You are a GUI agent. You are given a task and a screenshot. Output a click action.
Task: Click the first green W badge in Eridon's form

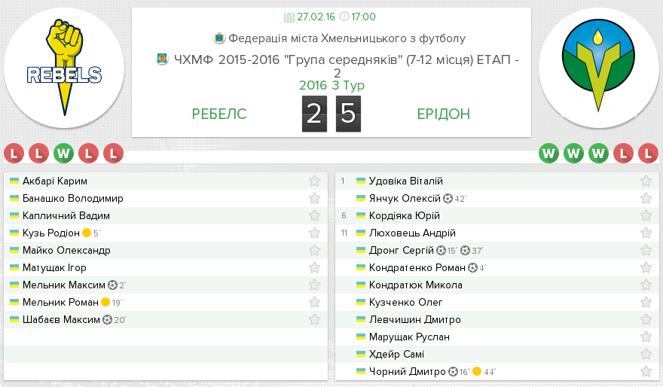tap(548, 154)
